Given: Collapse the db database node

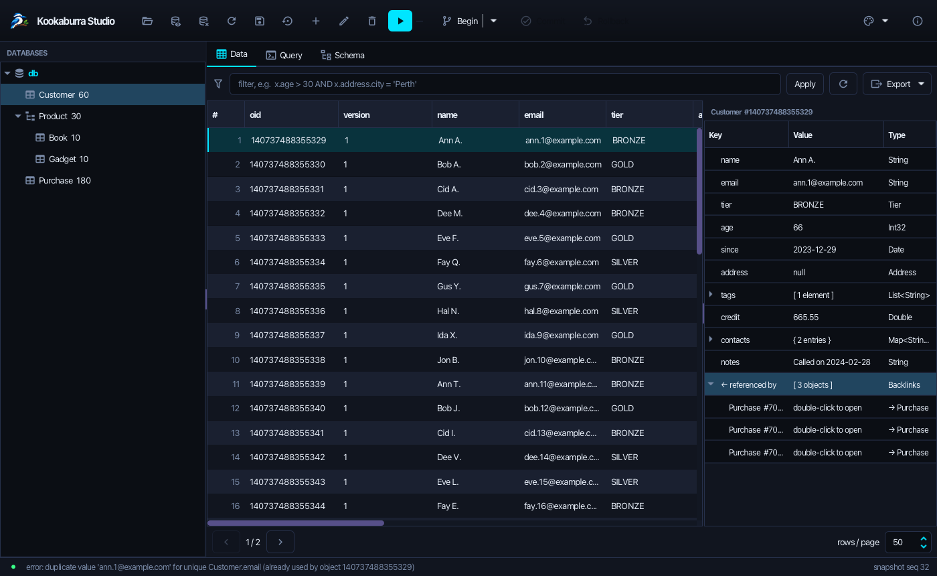Looking at the screenshot, I should [7, 73].
